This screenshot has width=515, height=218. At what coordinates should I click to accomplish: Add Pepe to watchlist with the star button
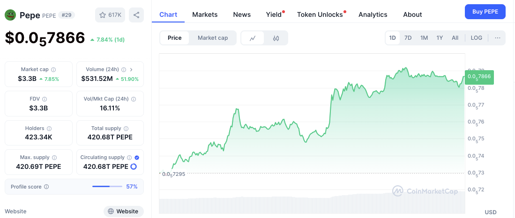(110, 15)
